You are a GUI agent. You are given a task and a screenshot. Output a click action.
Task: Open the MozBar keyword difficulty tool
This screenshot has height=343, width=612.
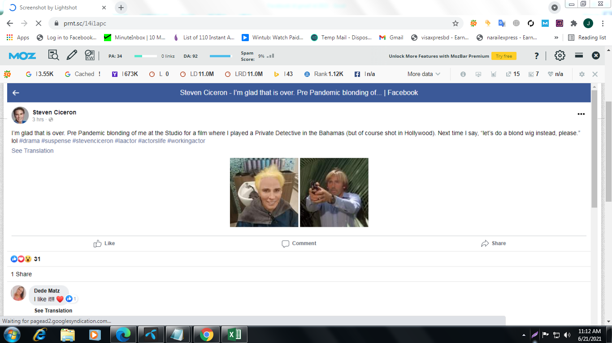tap(90, 55)
